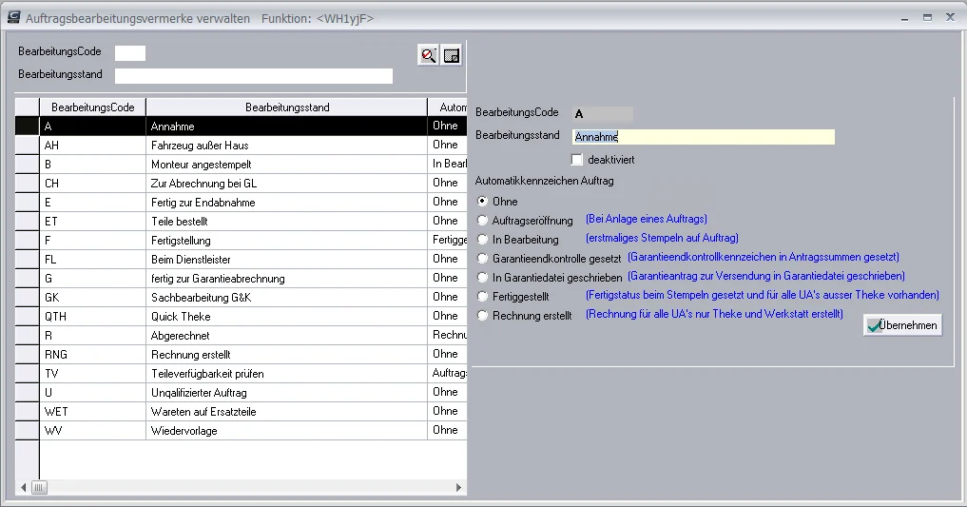The height and width of the screenshot is (507, 967).
Task: Minimize the Auftragsbearbeitungsvermerke window
Action: 904,18
